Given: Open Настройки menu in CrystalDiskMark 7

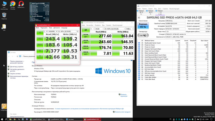Looking at the screenshot, I should [x=90, y=25].
